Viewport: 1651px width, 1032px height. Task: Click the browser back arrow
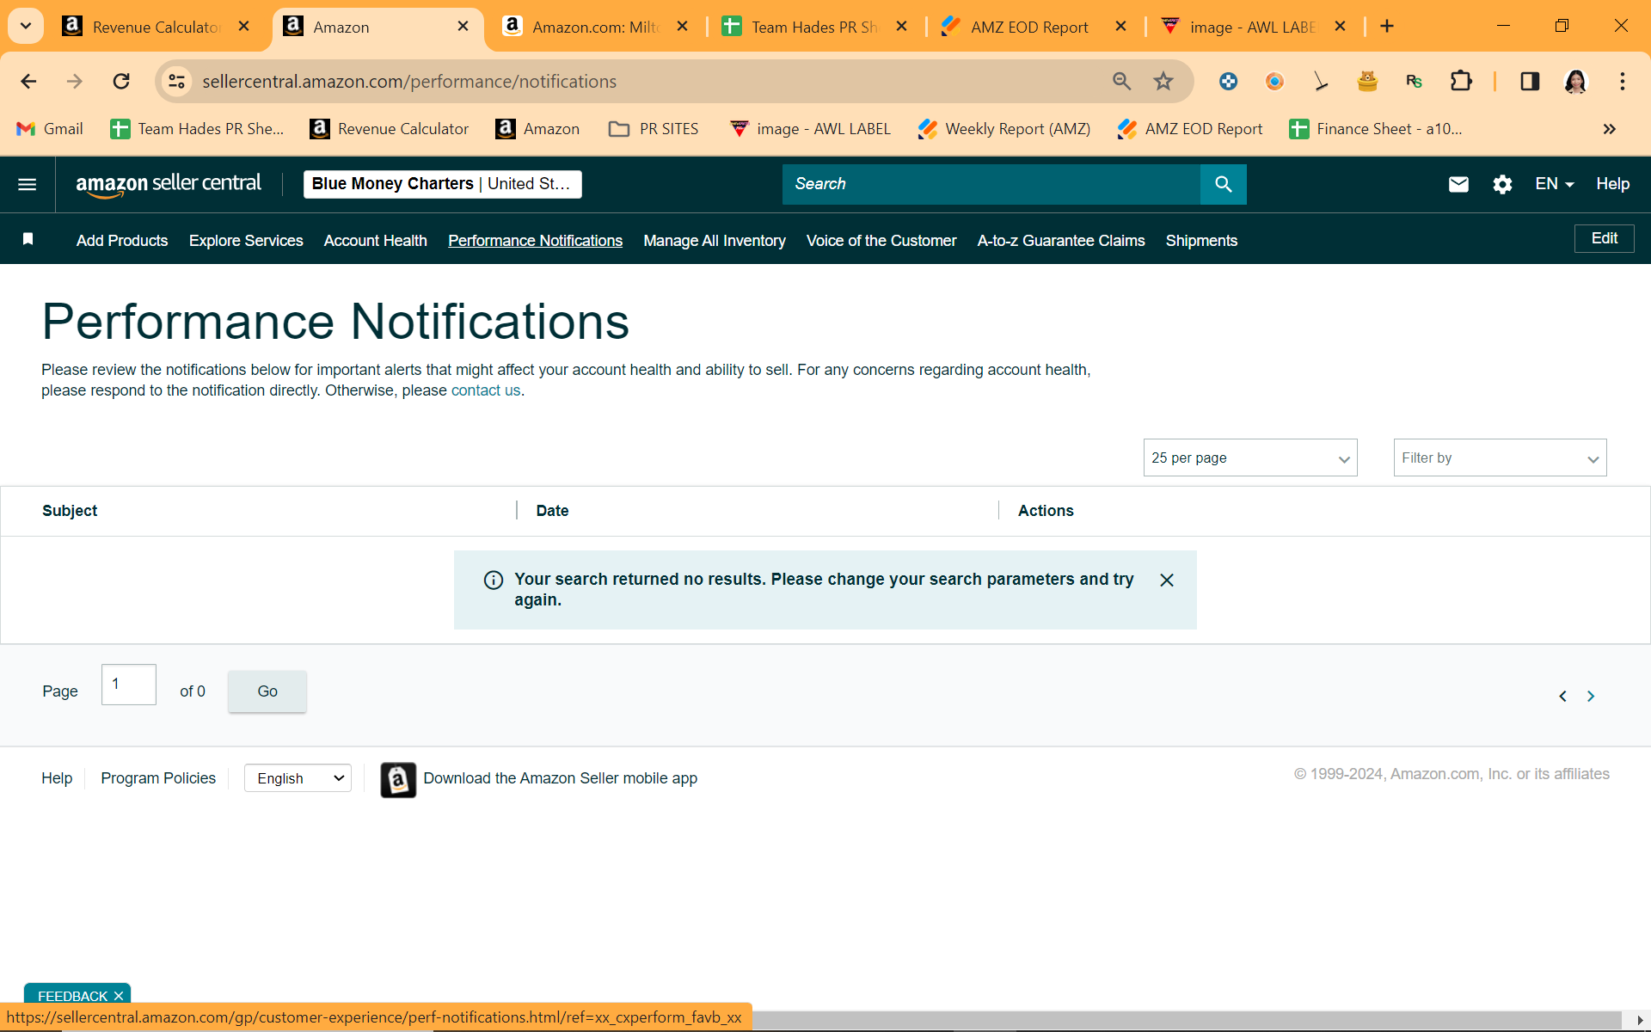click(x=28, y=82)
